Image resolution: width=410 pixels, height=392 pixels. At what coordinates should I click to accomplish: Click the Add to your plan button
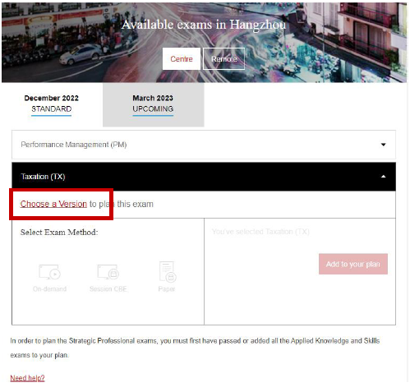353,264
